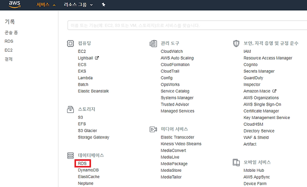The image size is (307, 187).
Task: Open RDS under the Database category
Action: click(82, 164)
